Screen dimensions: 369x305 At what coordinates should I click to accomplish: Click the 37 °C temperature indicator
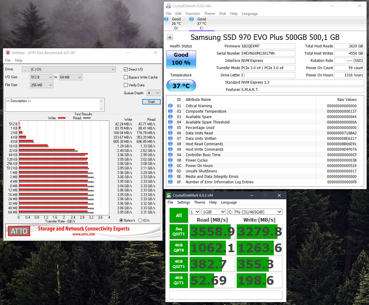click(181, 86)
